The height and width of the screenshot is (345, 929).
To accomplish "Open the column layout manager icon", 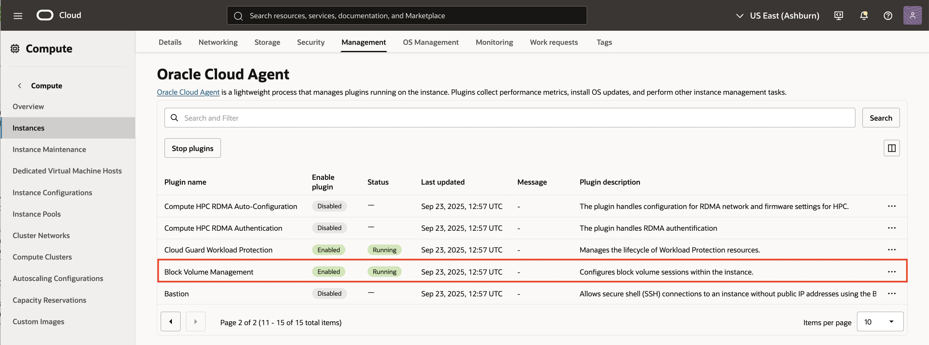I will click(x=892, y=148).
